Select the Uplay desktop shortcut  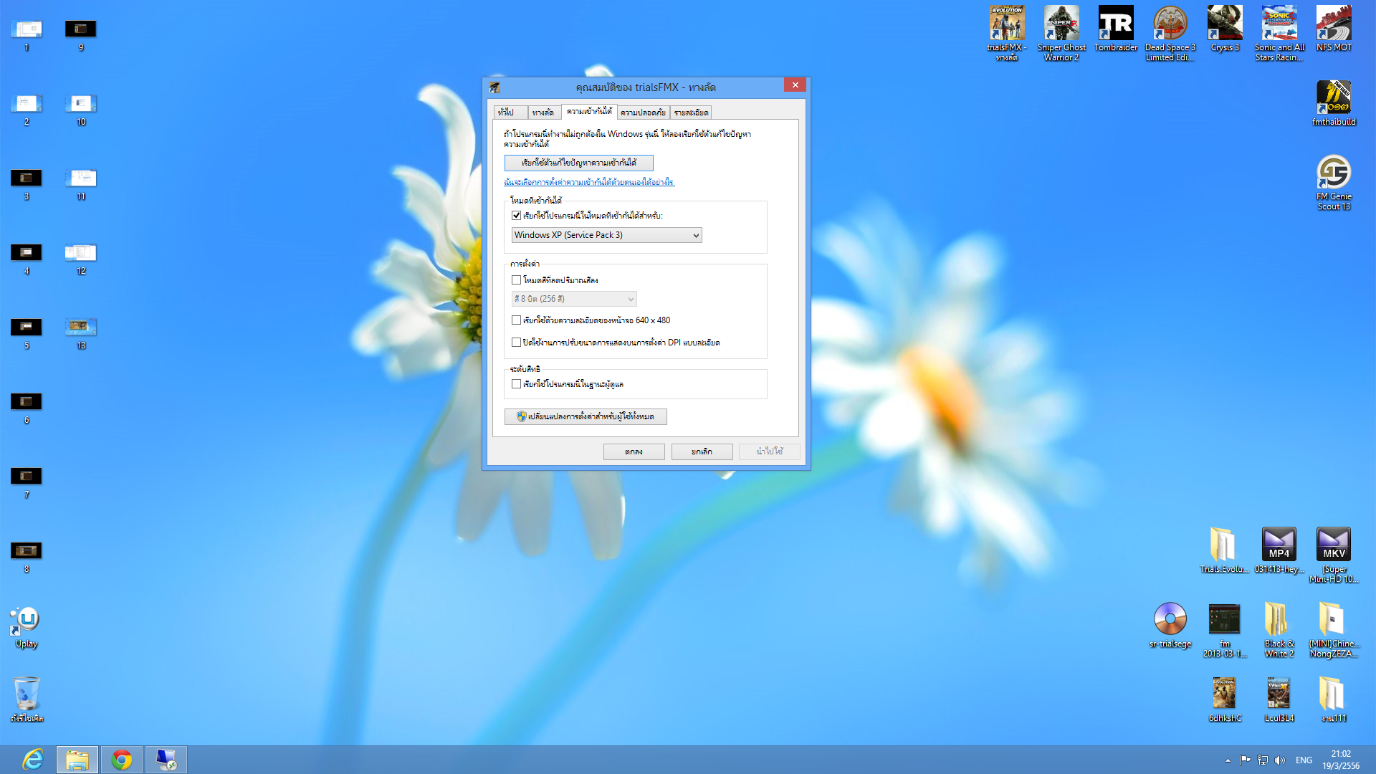(27, 621)
